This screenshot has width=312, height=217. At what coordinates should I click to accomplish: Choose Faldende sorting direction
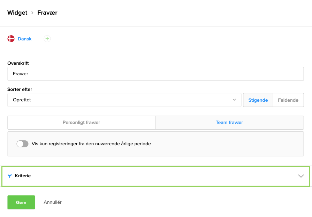[x=288, y=100]
